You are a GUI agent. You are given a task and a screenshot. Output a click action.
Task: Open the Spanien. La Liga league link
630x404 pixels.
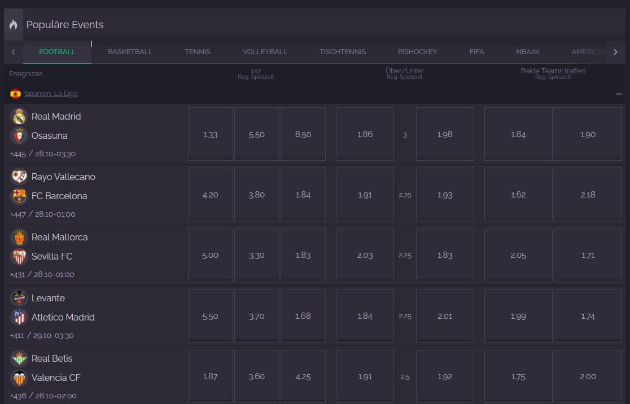51,94
